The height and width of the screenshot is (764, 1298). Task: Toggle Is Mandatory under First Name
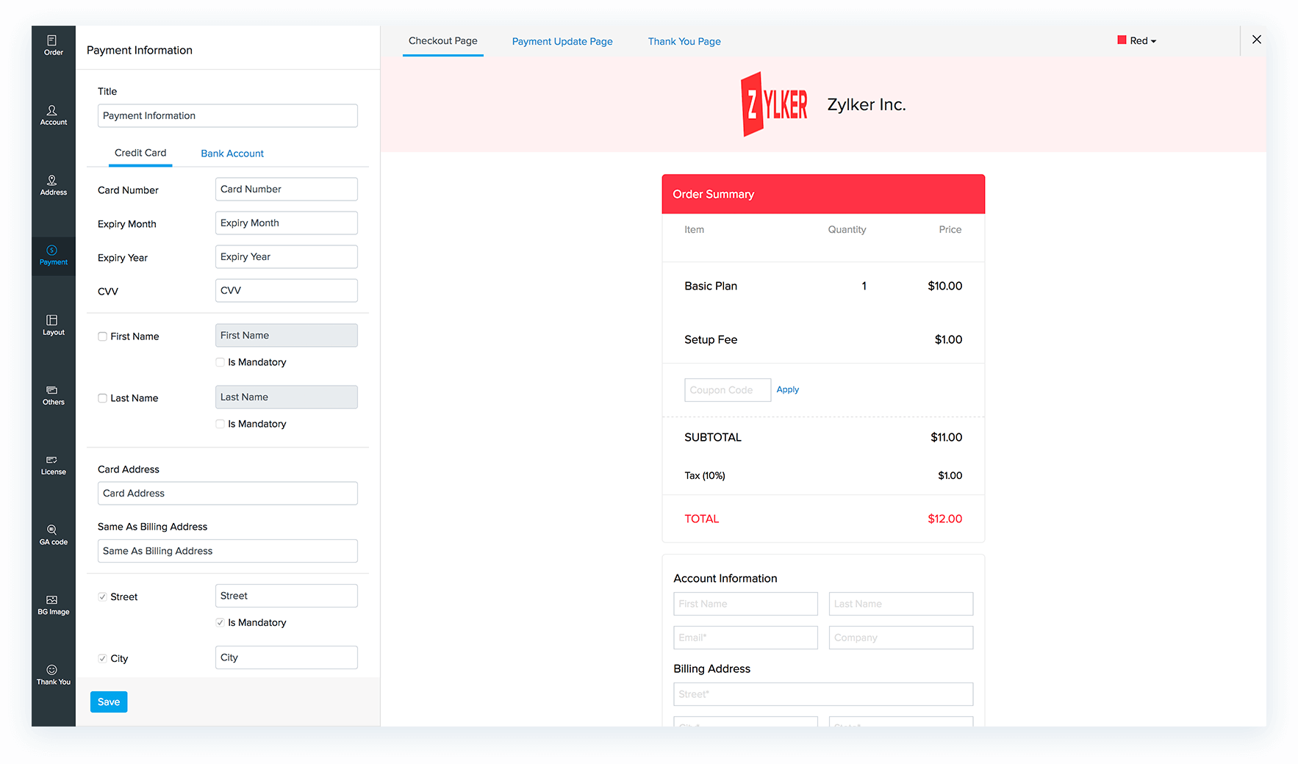tap(220, 362)
